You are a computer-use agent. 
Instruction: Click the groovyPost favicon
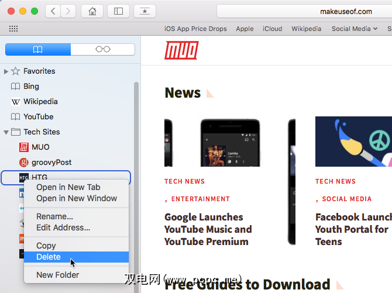click(x=24, y=163)
